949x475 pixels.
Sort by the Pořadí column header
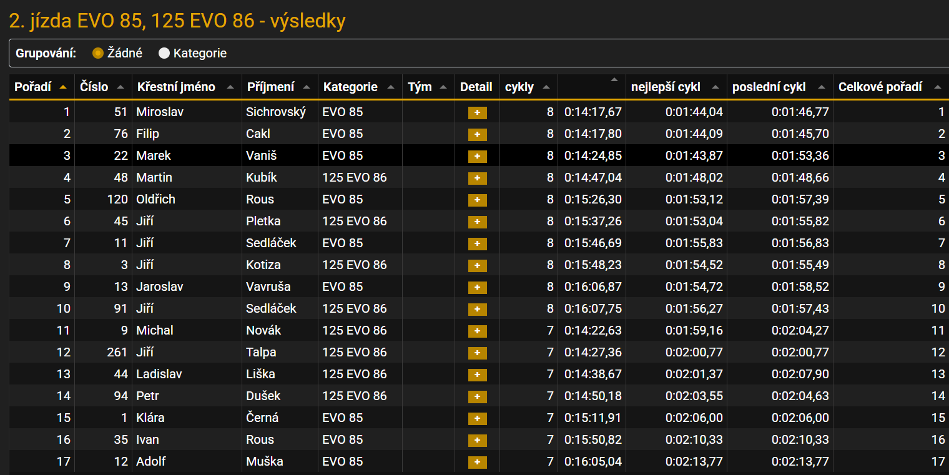point(33,87)
